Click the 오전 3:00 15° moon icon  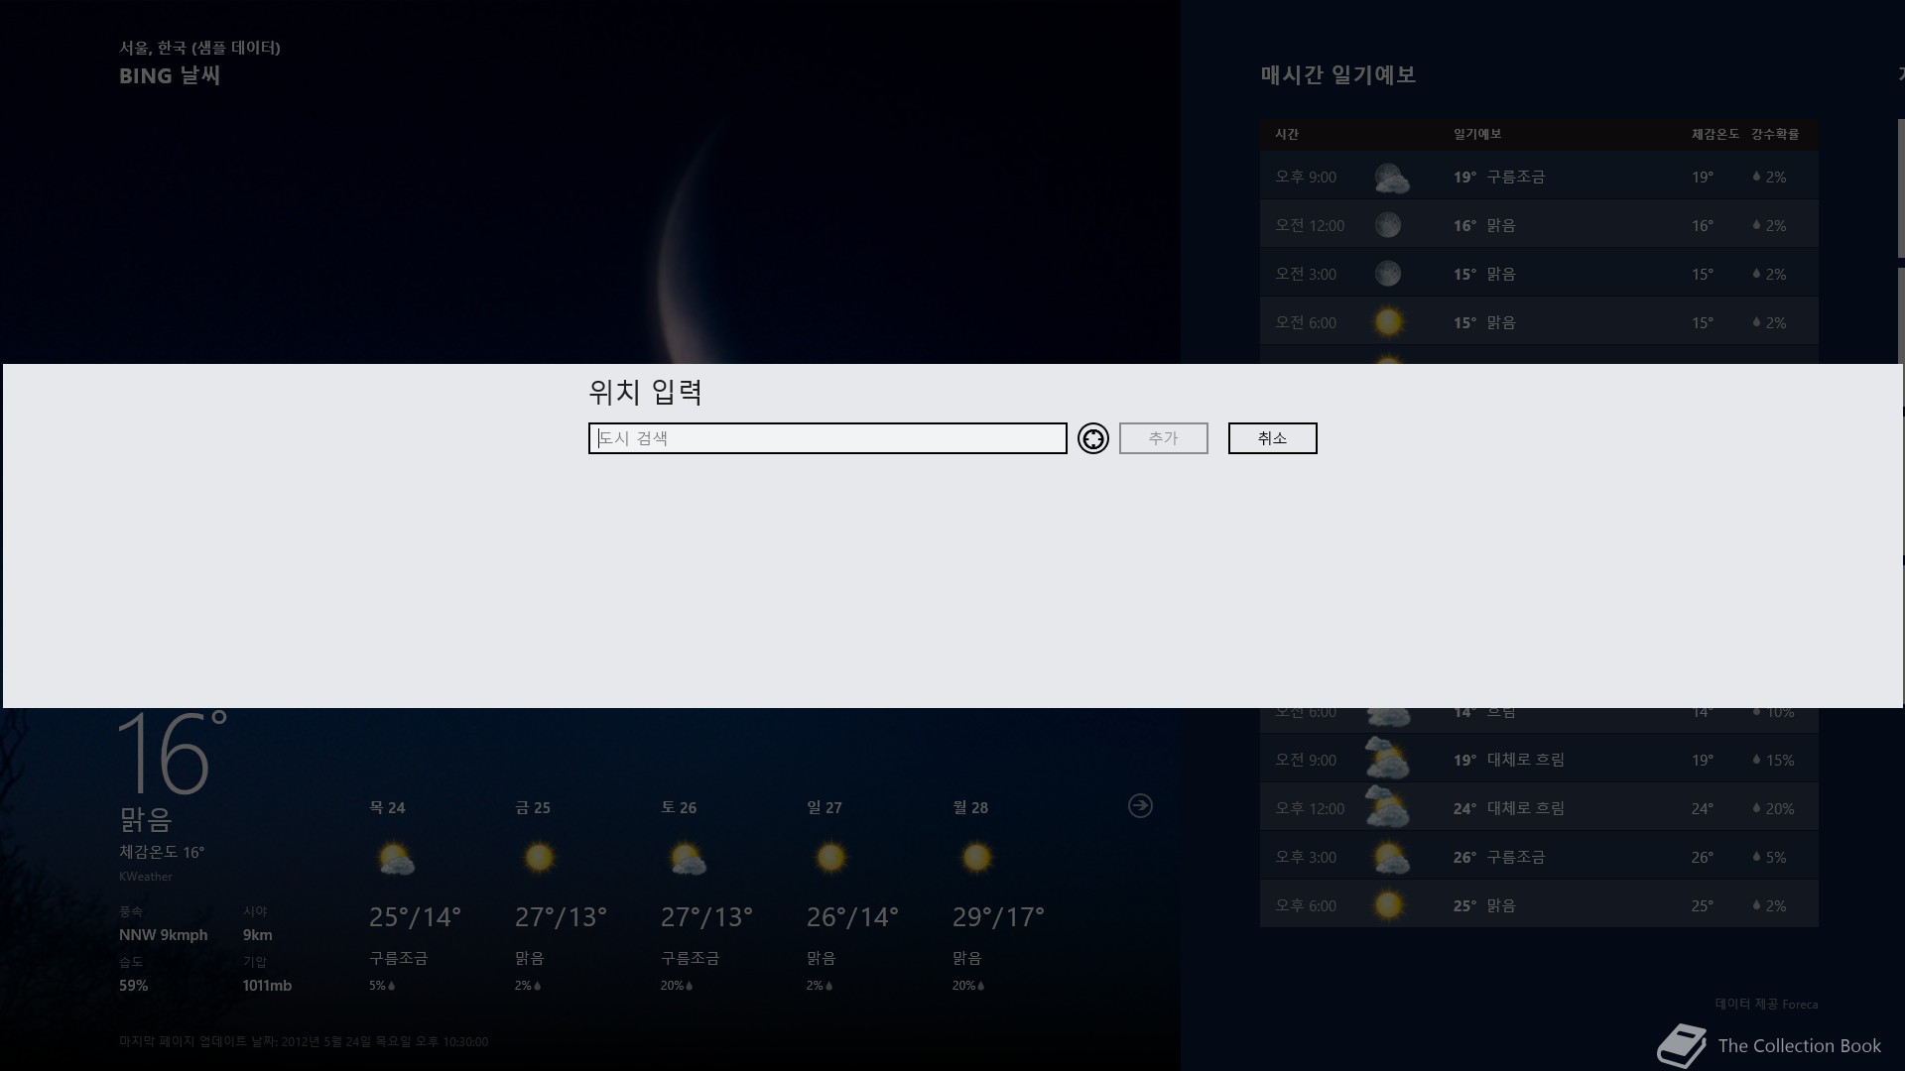click(x=1388, y=274)
